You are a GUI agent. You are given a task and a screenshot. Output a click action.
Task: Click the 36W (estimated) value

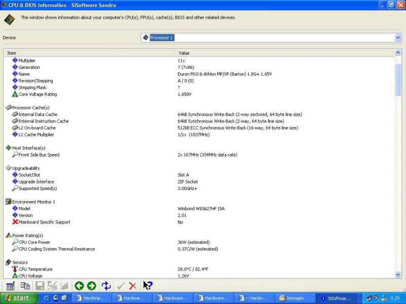point(193,242)
